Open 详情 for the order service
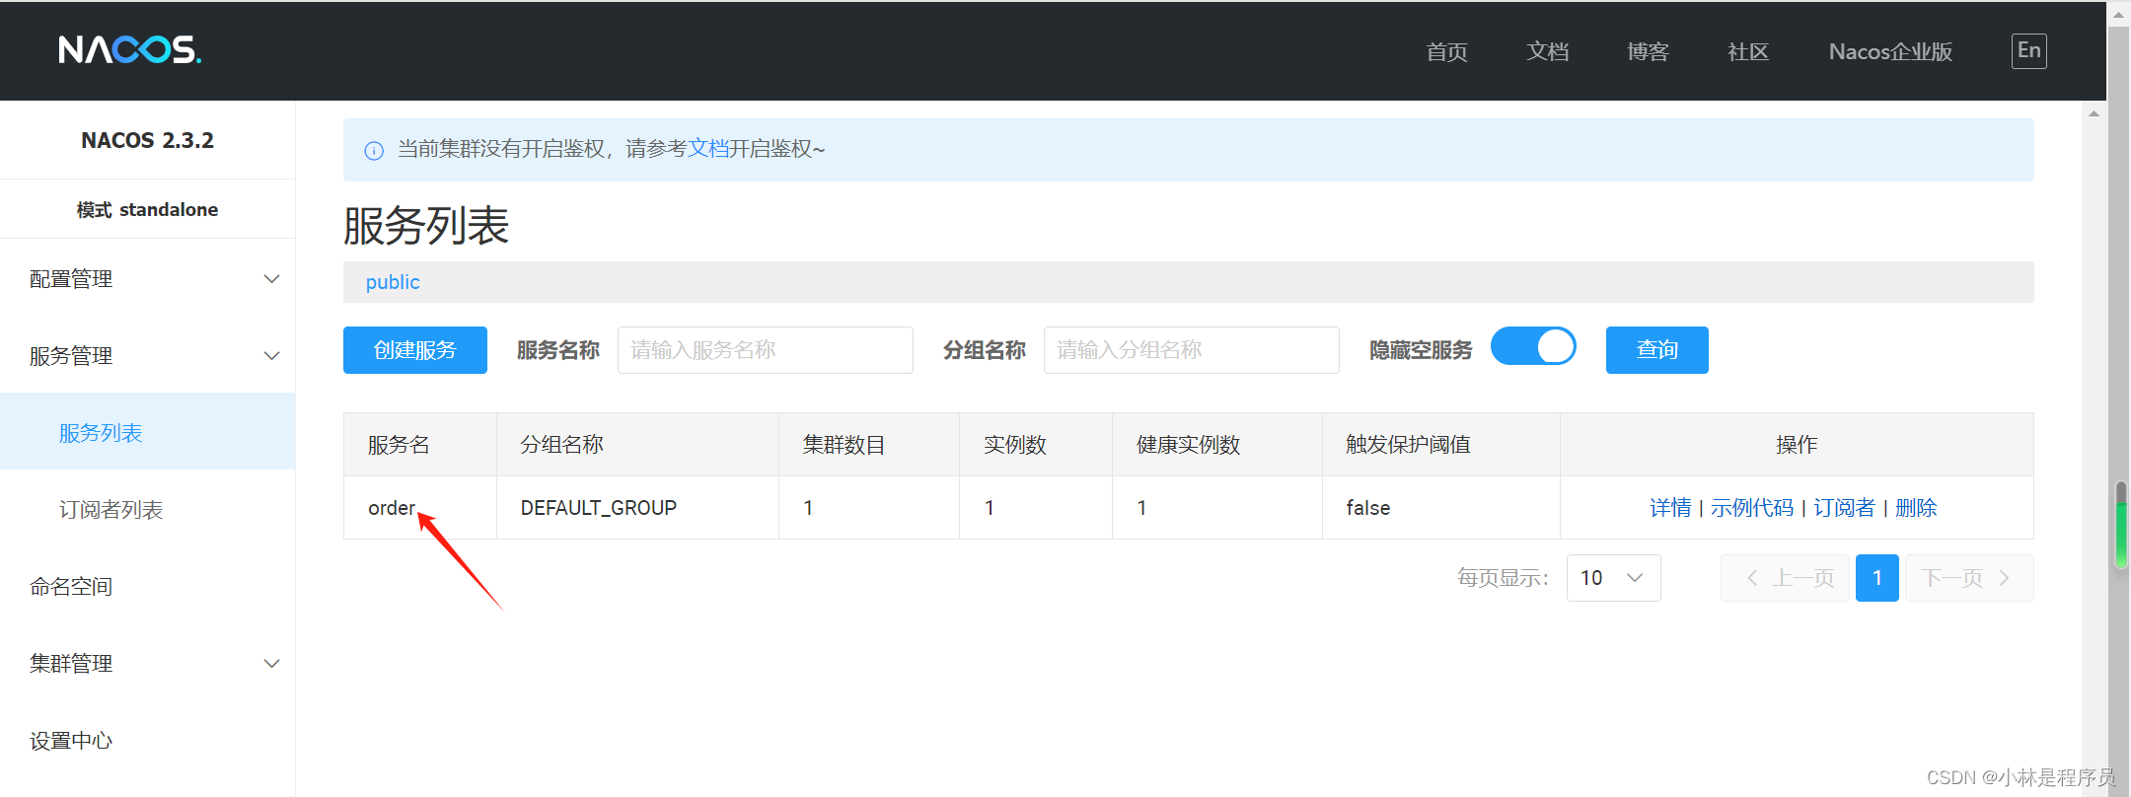2131x797 pixels. (1670, 508)
